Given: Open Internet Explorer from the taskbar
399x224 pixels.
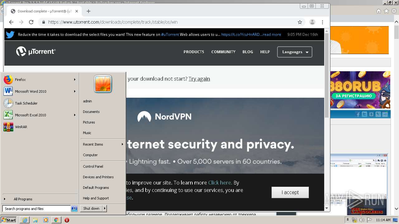Looking at the screenshot, I should click(x=25, y=220).
